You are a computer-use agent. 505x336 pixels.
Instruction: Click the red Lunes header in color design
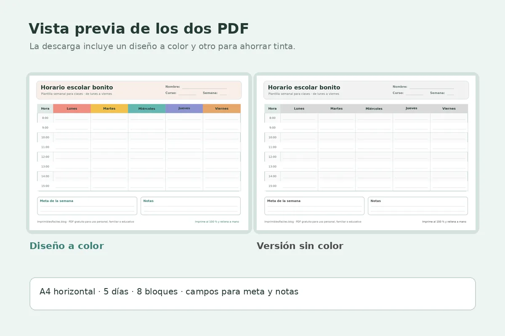(x=72, y=108)
